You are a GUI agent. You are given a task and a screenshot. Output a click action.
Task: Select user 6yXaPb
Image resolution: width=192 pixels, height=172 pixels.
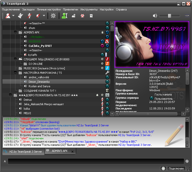tap(32, 55)
